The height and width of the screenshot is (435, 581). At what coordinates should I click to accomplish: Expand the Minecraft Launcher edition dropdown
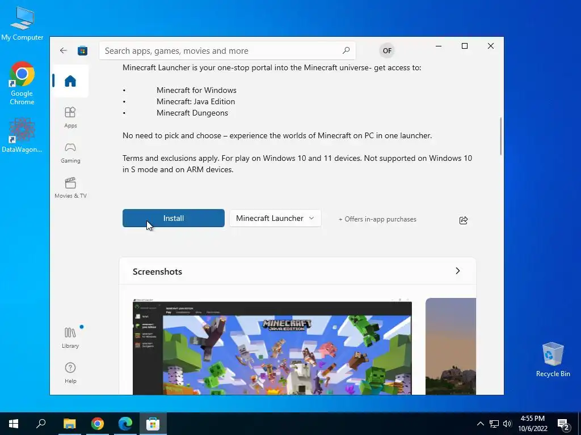click(275, 218)
